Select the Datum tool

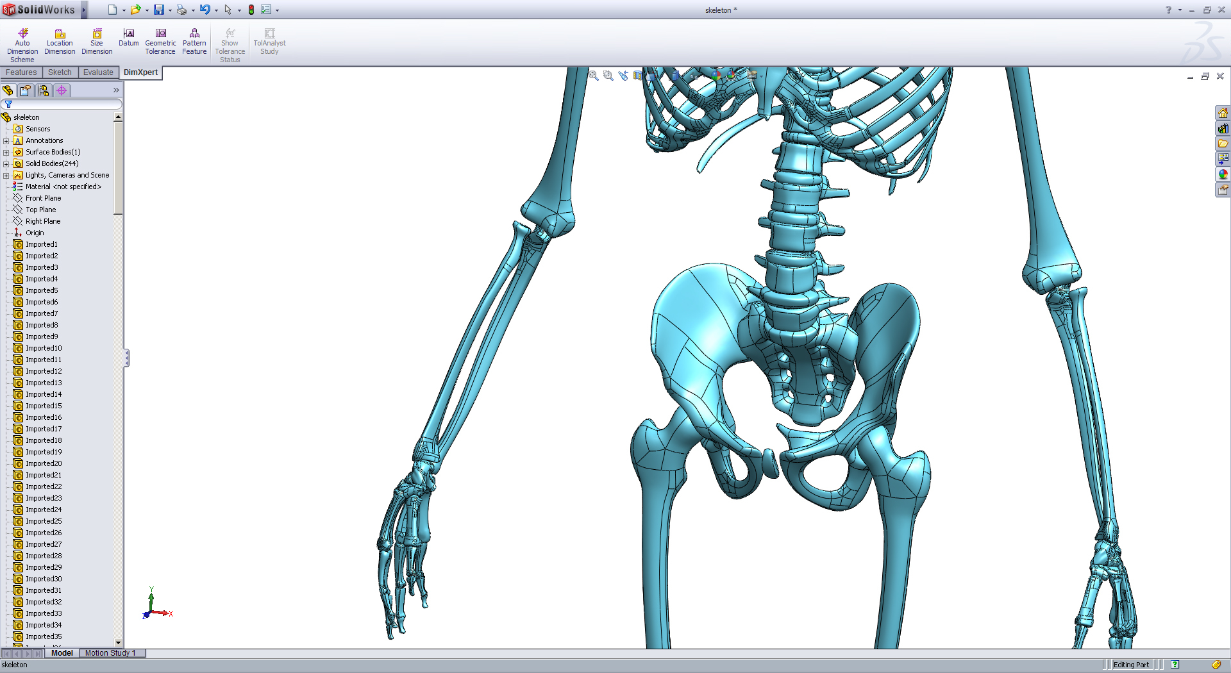tap(129, 38)
